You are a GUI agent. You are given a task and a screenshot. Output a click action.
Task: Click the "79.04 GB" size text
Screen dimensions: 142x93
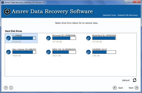point(17,56)
